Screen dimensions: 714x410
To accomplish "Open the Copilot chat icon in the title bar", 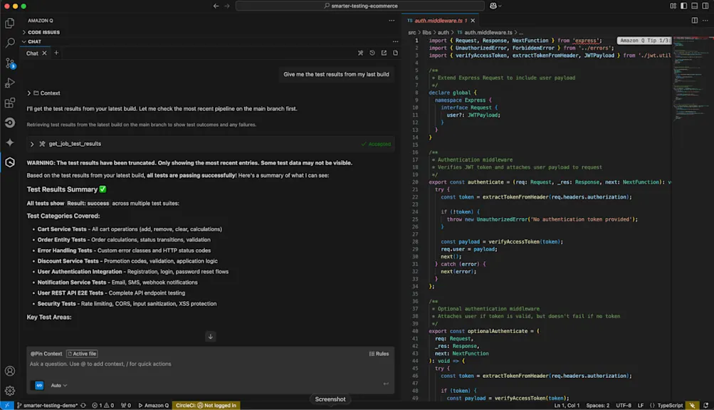I will click(493, 6).
